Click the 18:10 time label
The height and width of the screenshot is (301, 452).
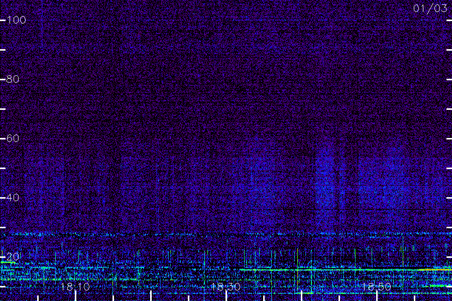75,286
